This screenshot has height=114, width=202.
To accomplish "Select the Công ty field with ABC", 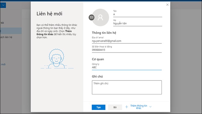I will pos(127,67).
